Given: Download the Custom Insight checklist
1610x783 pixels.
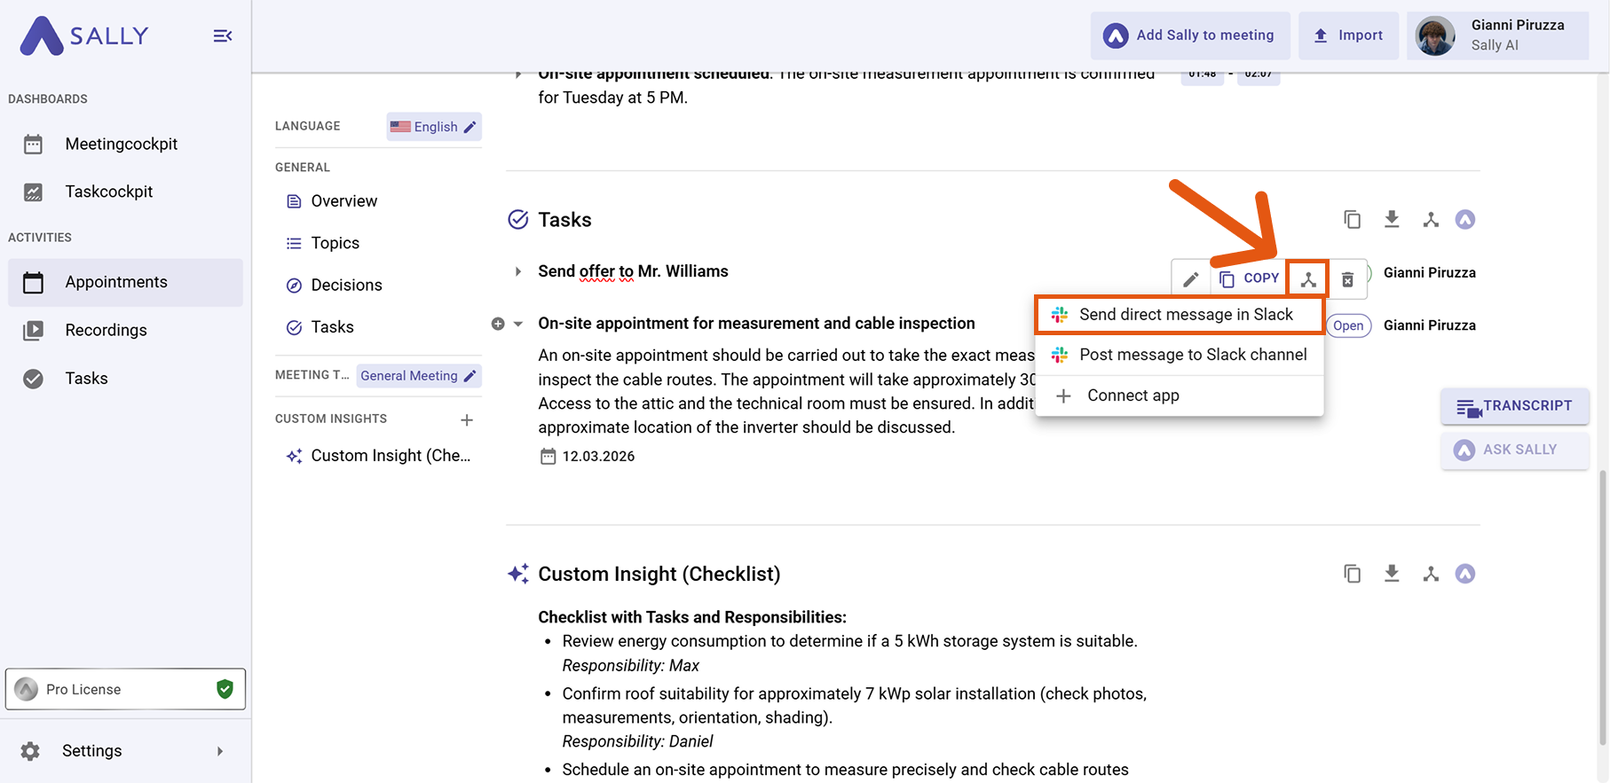Looking at the screenshot, I should [x=1391, y=574].
